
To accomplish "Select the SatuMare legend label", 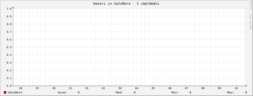I will click(15, 92).
